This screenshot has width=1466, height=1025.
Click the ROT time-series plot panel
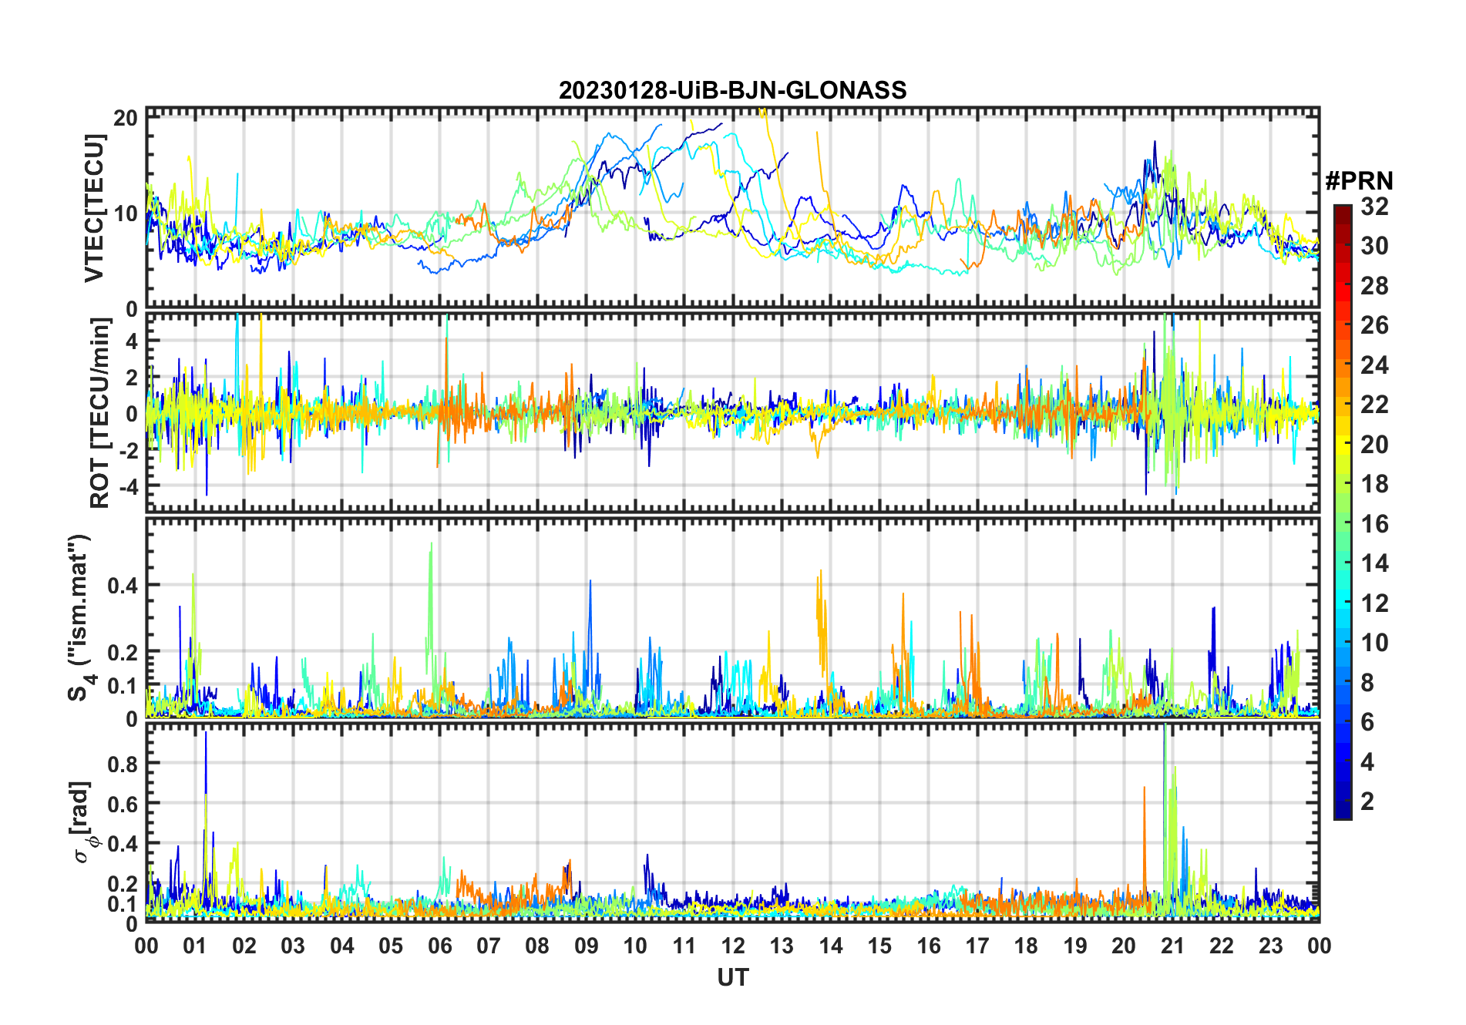(732, 412)
